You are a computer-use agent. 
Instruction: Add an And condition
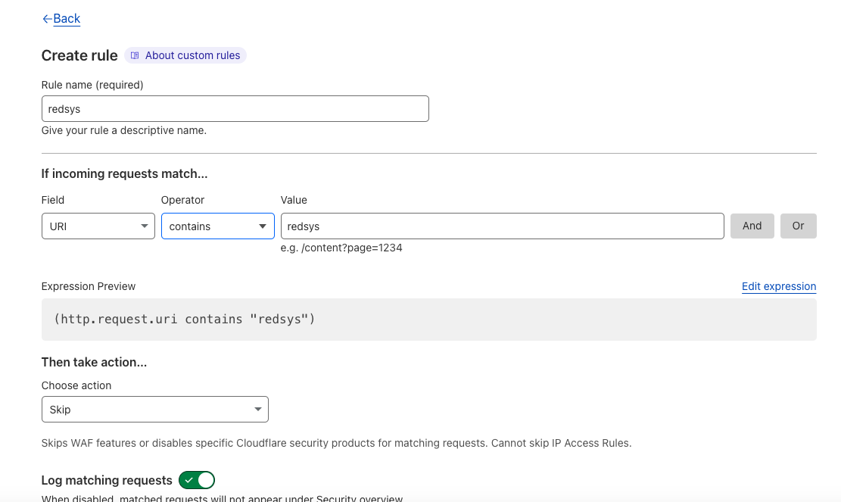coord(752,226)
